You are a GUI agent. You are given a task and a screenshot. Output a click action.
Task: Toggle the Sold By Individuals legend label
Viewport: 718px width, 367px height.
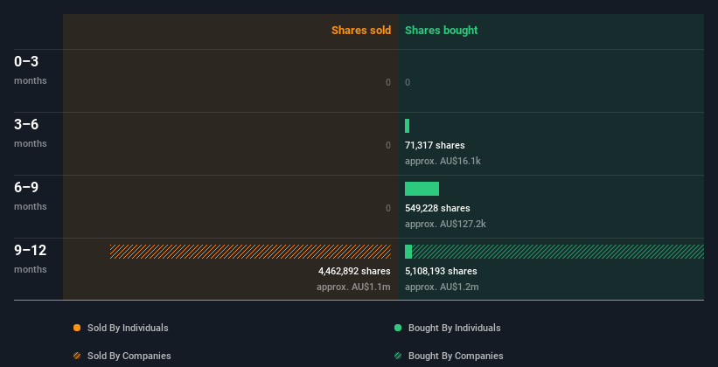(128, 328)
